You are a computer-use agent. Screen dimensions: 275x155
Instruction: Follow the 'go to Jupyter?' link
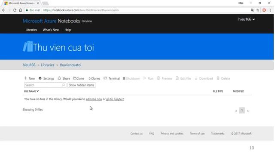[x=115, y=99]
